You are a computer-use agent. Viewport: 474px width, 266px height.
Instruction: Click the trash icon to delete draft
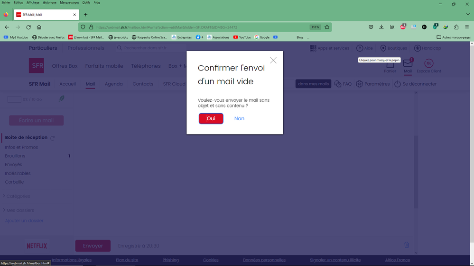click(x=407, y=245)
